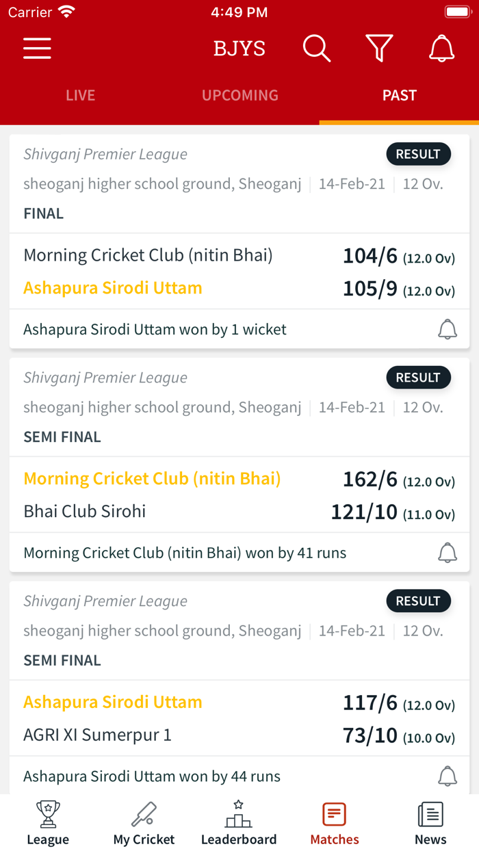Open My Cricket bat icon
Screen dimensions: 479x851
(x=144, y=823)
